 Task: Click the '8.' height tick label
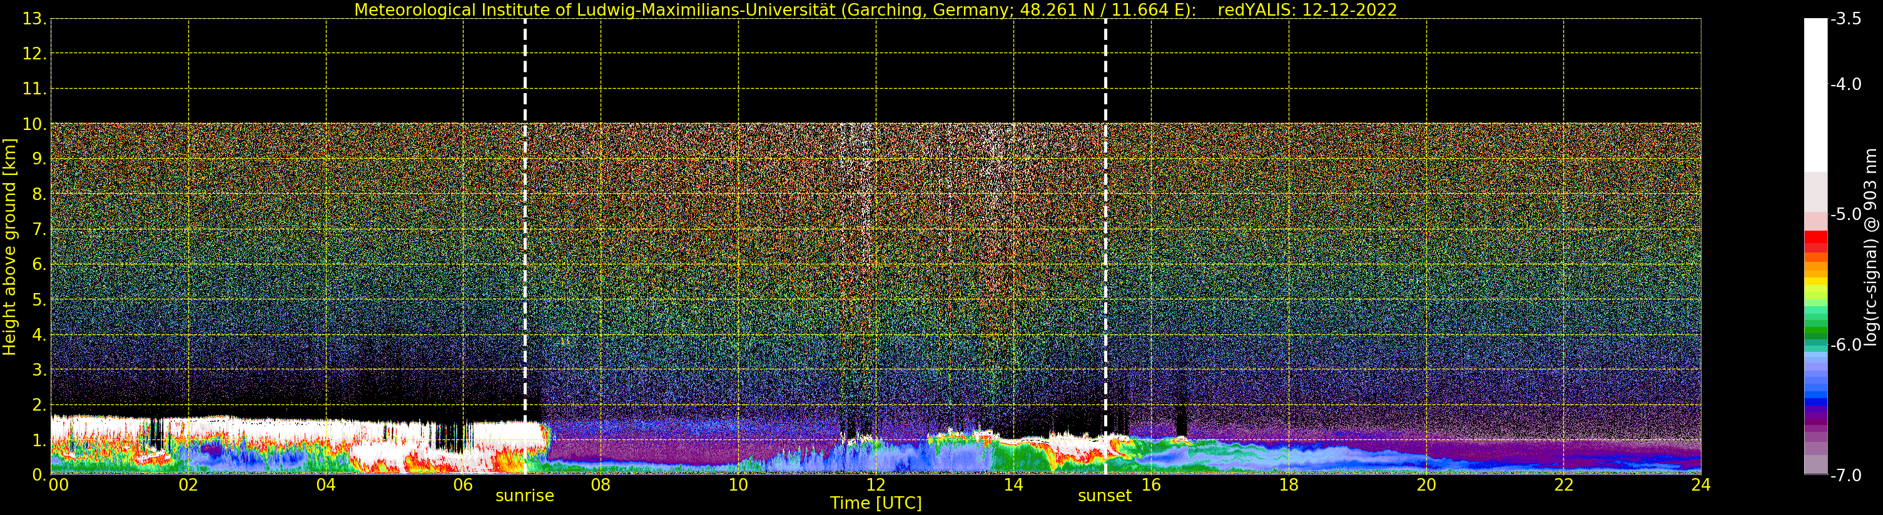click(x=39, y=194)
